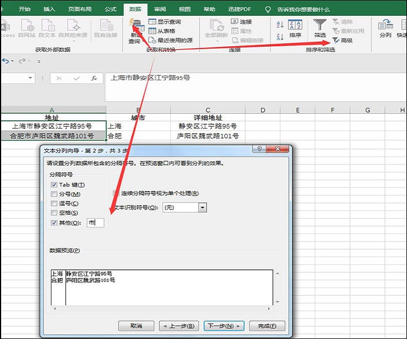Viewport: 407px width, 339px height.
Task: Click the formula bar cancel X icon
Action: (x=59, y=78)
